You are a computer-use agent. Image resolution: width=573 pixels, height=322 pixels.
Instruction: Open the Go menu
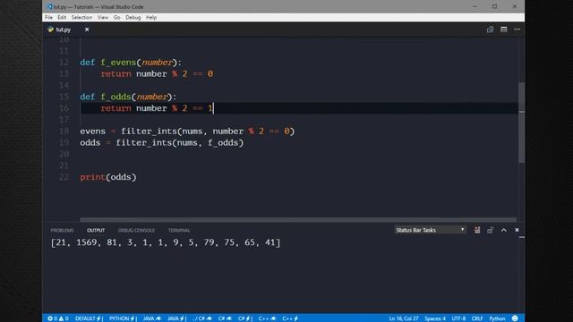tap(116, 17)
